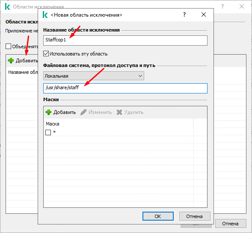The height and width of the screenshot is (233, 252).
Task: Click the green plus icon in exclusion areas list
Action: pos(11,61)
